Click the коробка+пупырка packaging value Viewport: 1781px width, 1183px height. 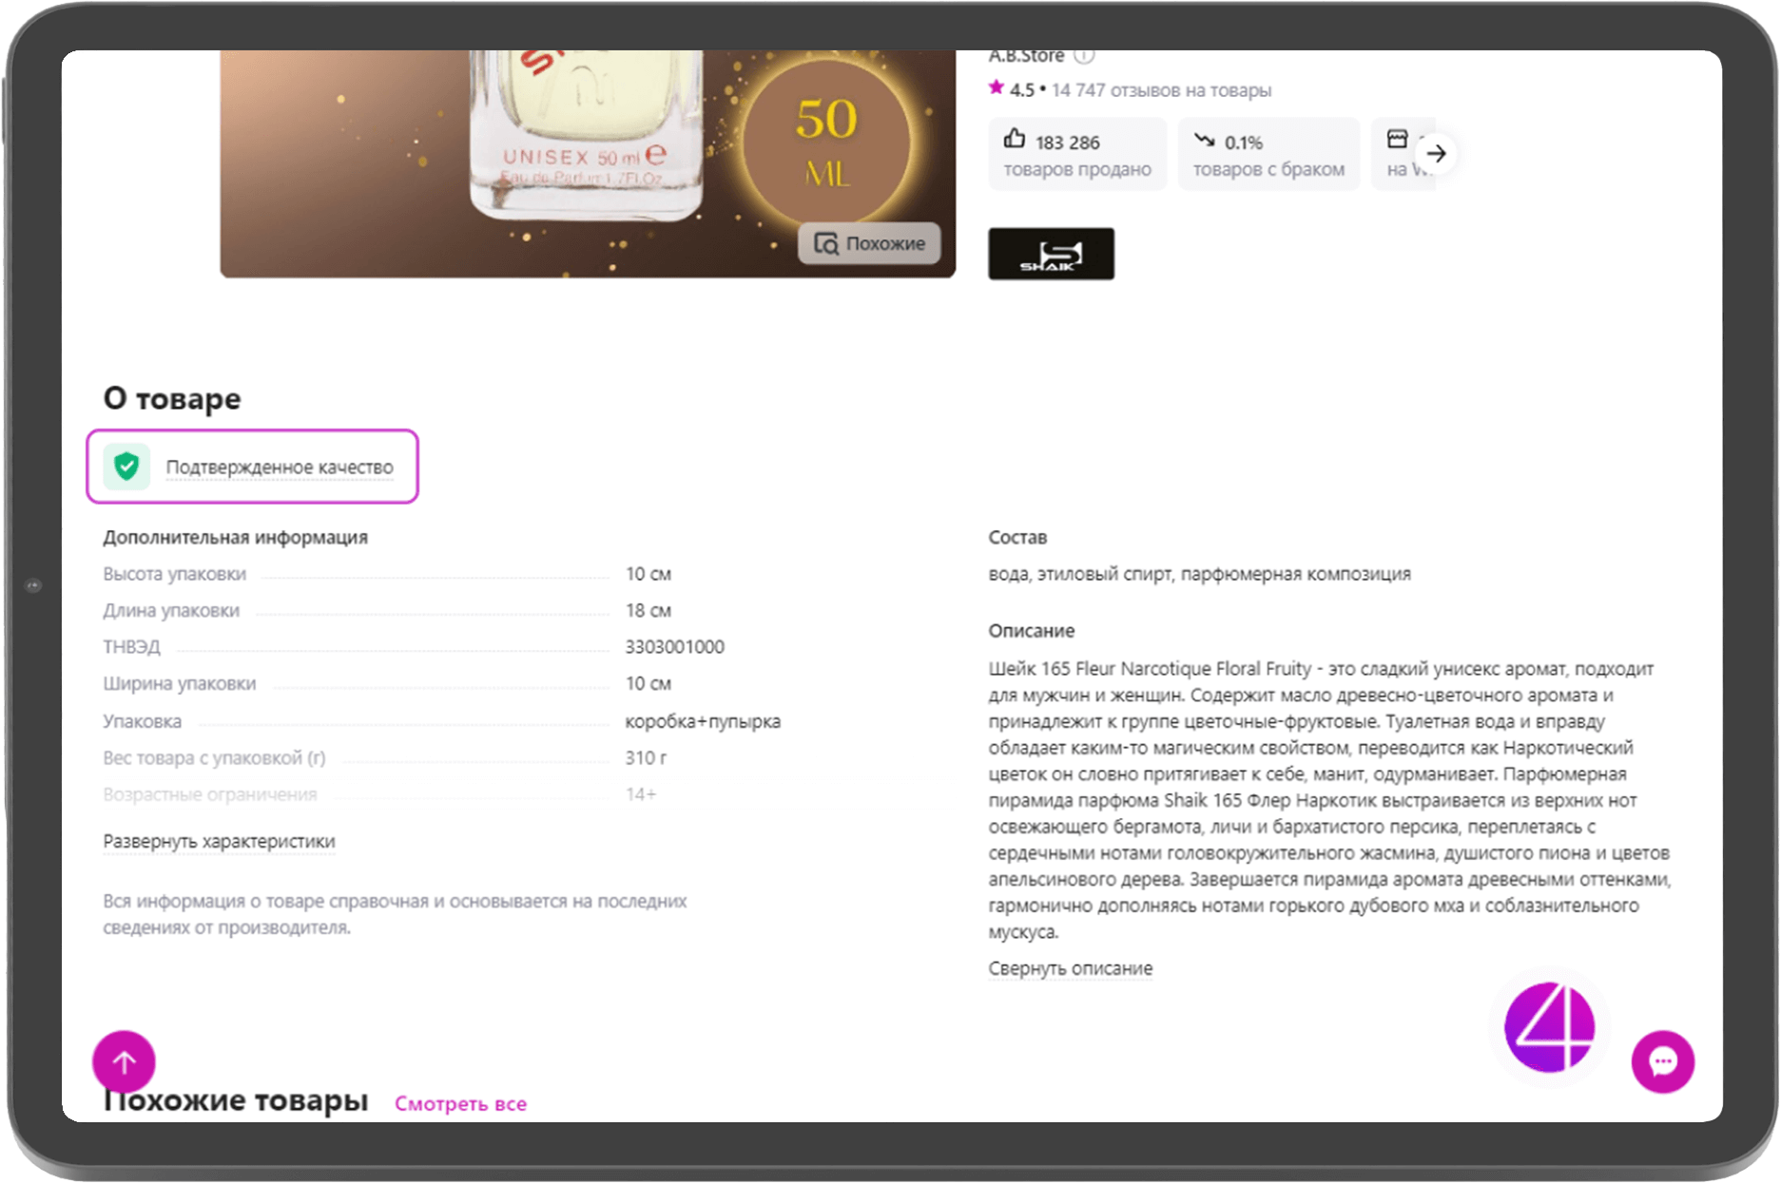point(703,721)
